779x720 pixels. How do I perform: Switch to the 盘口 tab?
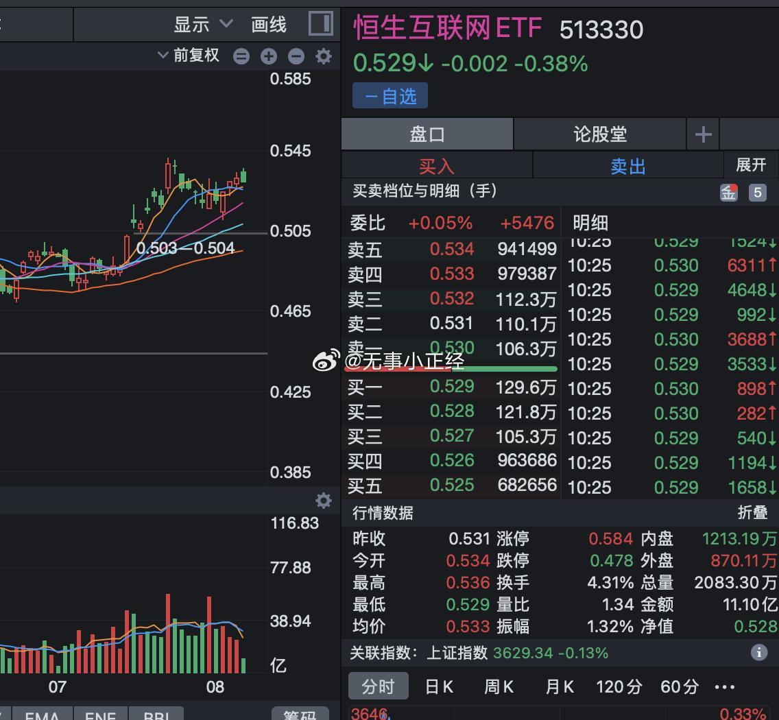427,134
